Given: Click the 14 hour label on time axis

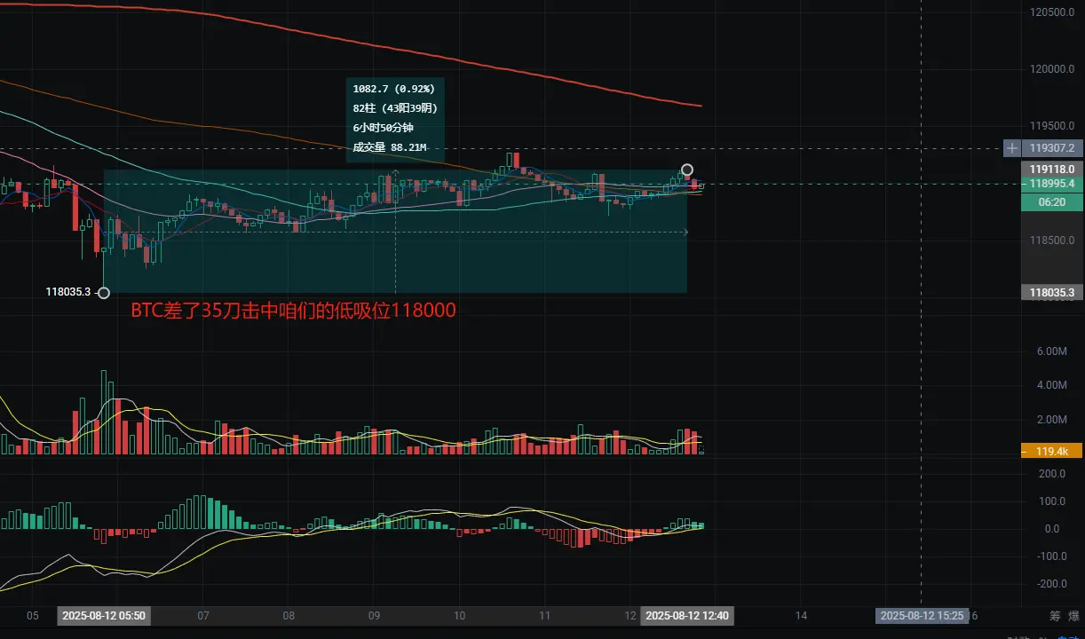Looking at the screenshot, I should click(801, 615).
